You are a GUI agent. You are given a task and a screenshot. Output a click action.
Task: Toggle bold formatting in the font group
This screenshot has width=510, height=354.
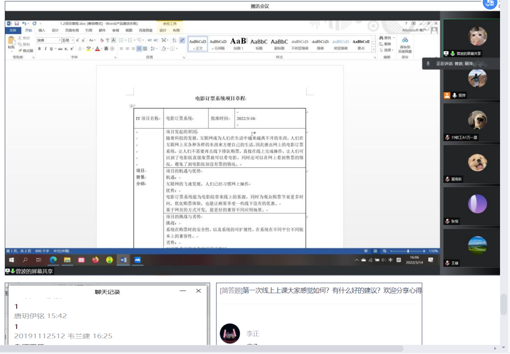click(x=39, y=49)
